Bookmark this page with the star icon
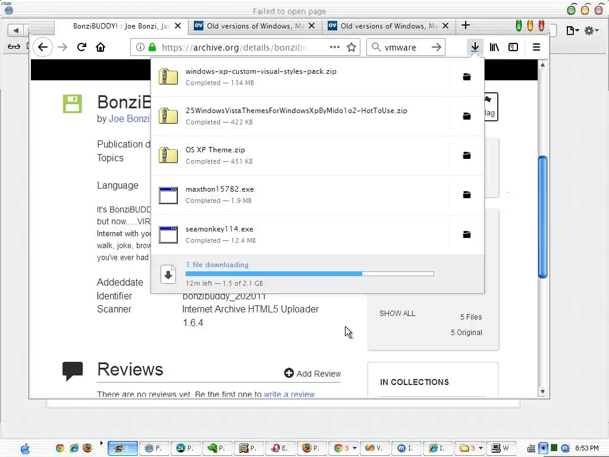609x457 pixels. pos(351,48)
